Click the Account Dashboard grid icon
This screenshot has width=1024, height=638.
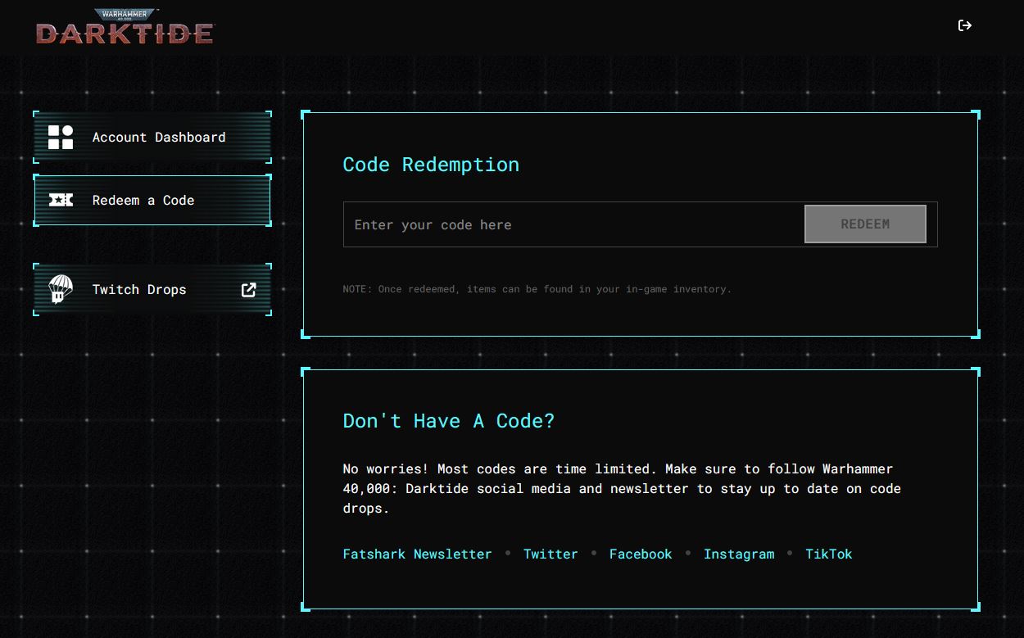click(61, 138)
